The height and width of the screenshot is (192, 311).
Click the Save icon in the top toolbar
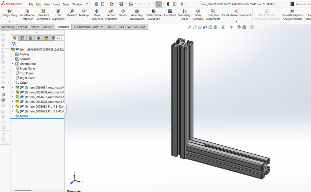pos(121,4)
